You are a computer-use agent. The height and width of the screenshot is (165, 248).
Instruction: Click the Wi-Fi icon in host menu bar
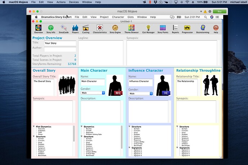(x=187, y=2)
